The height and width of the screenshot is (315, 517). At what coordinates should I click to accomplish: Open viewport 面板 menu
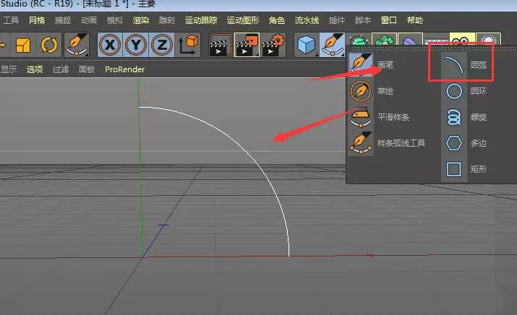click(x=87, y=69)
